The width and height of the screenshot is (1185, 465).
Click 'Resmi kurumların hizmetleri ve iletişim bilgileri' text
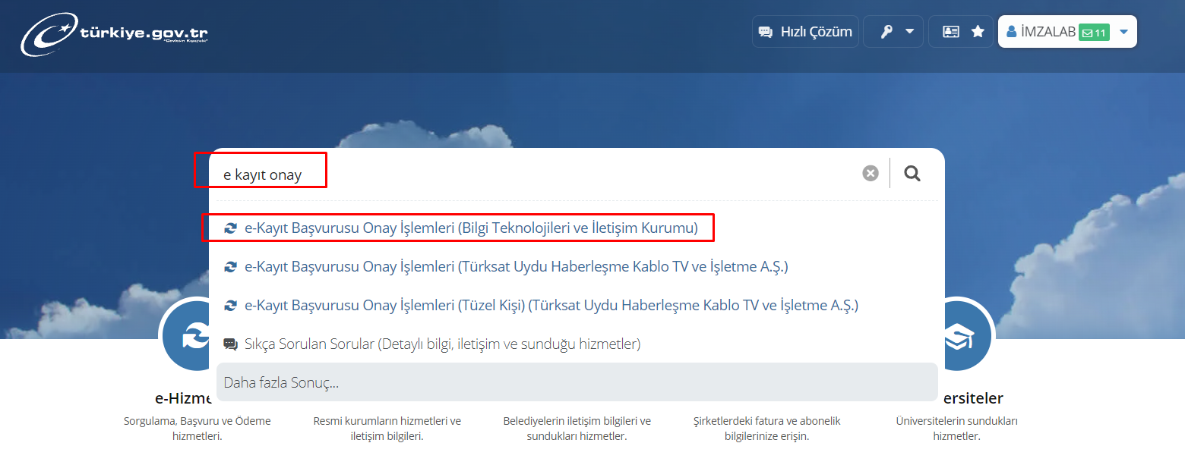[387, 429]
